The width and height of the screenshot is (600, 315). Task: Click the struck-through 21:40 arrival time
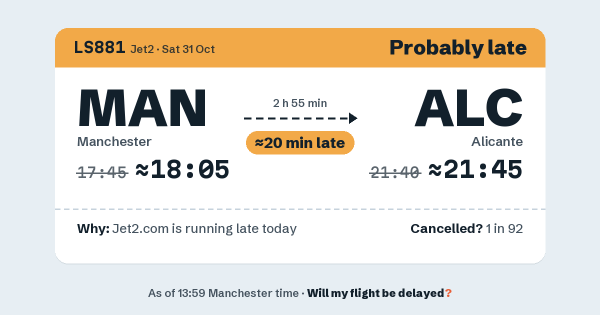395,172
